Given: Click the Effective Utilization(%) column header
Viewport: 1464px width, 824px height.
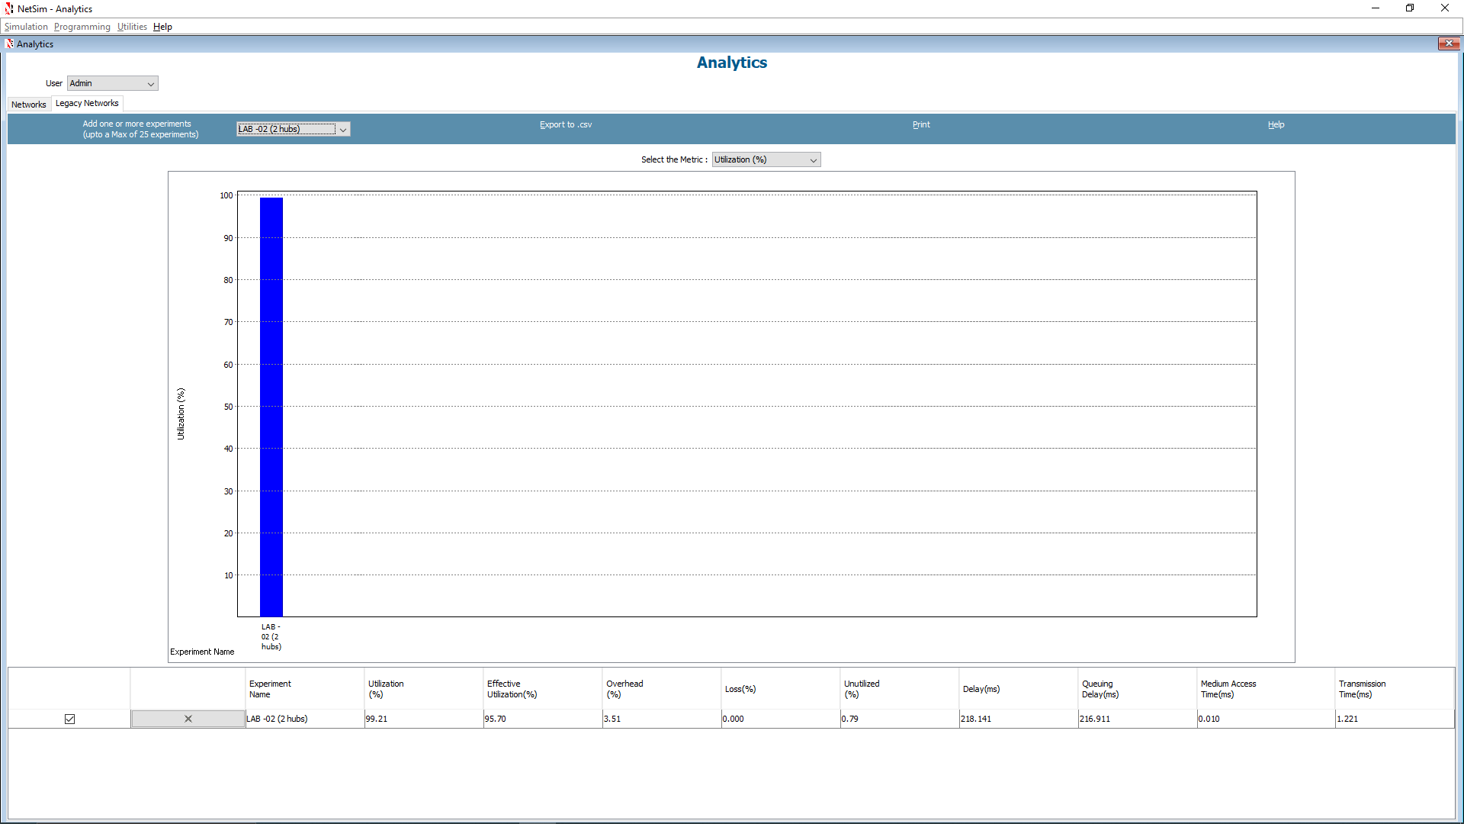Looking at the screenshot, I should (x=543, y=689).
